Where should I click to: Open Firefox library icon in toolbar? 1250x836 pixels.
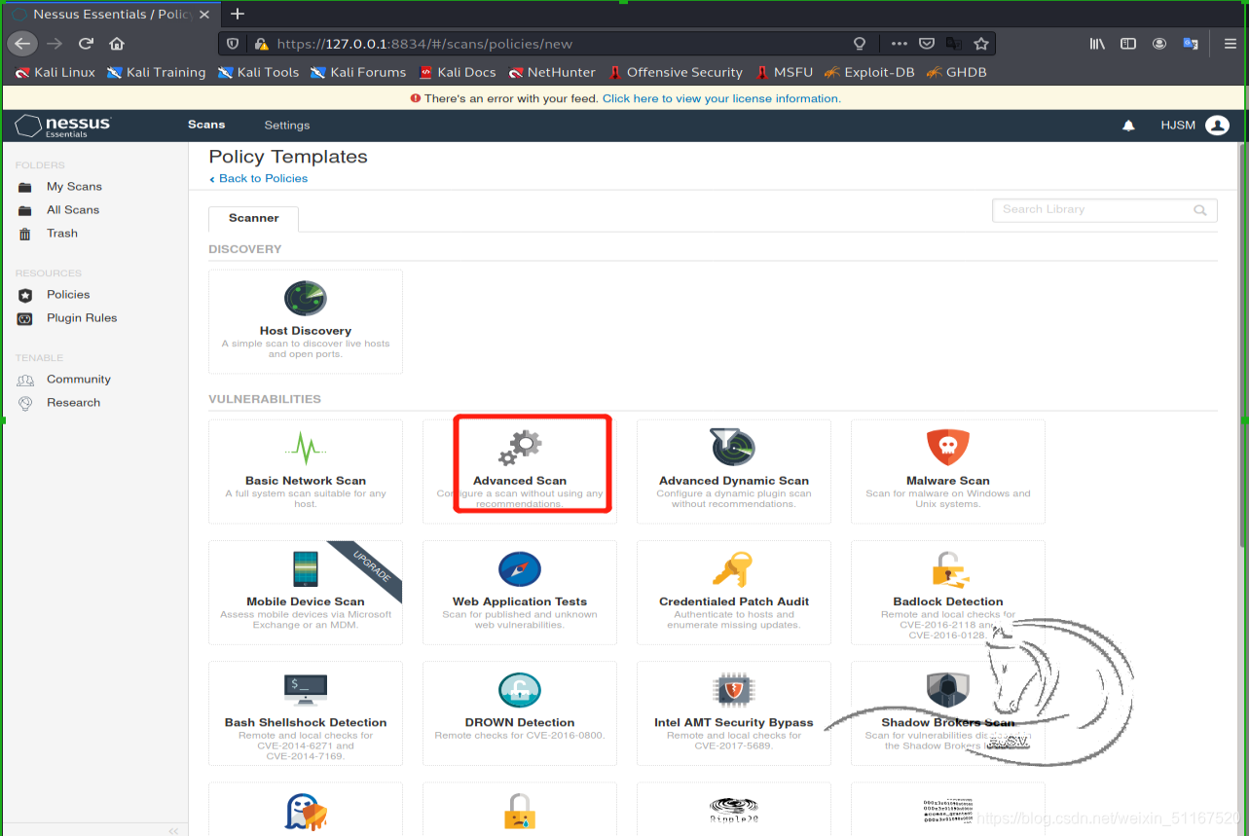pyautogui.click(x=1097, y=44)
